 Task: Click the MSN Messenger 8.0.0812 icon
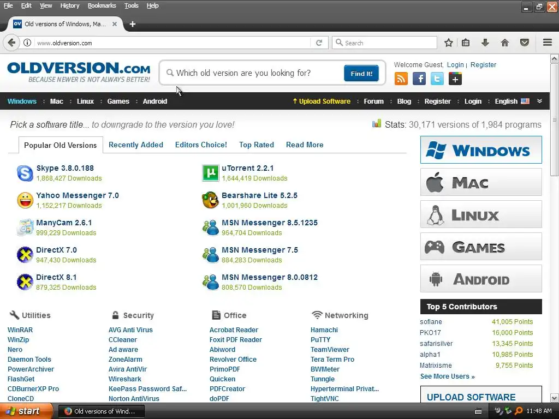click(210, 282)
